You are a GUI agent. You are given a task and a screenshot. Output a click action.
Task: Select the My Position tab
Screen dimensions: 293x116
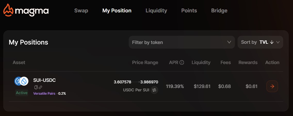(x=117, y=11)
